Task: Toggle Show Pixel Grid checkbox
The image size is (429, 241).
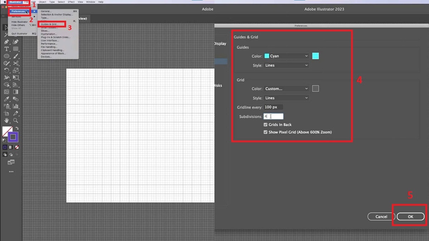Action: [x=265, y=132]
